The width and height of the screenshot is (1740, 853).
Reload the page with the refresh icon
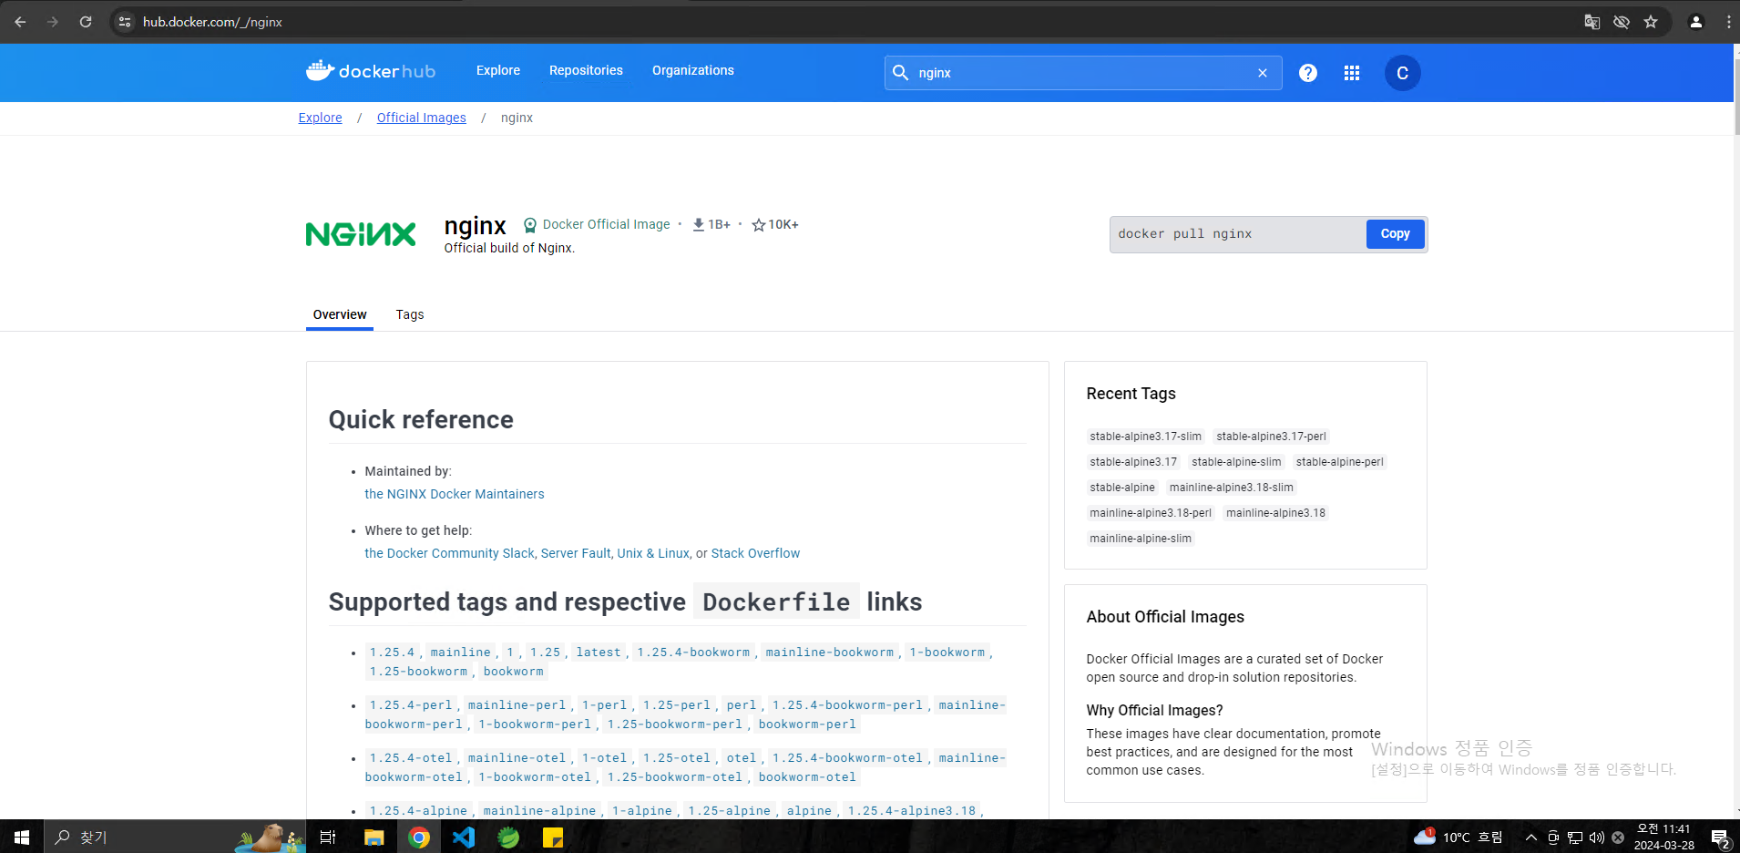[x=86, y=22]
